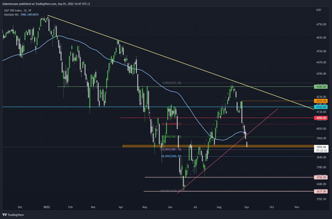The height and width of the screenshot is (219, 332).
Task: Click the cyan 4162.00 price label
Action: click(321, 107)
